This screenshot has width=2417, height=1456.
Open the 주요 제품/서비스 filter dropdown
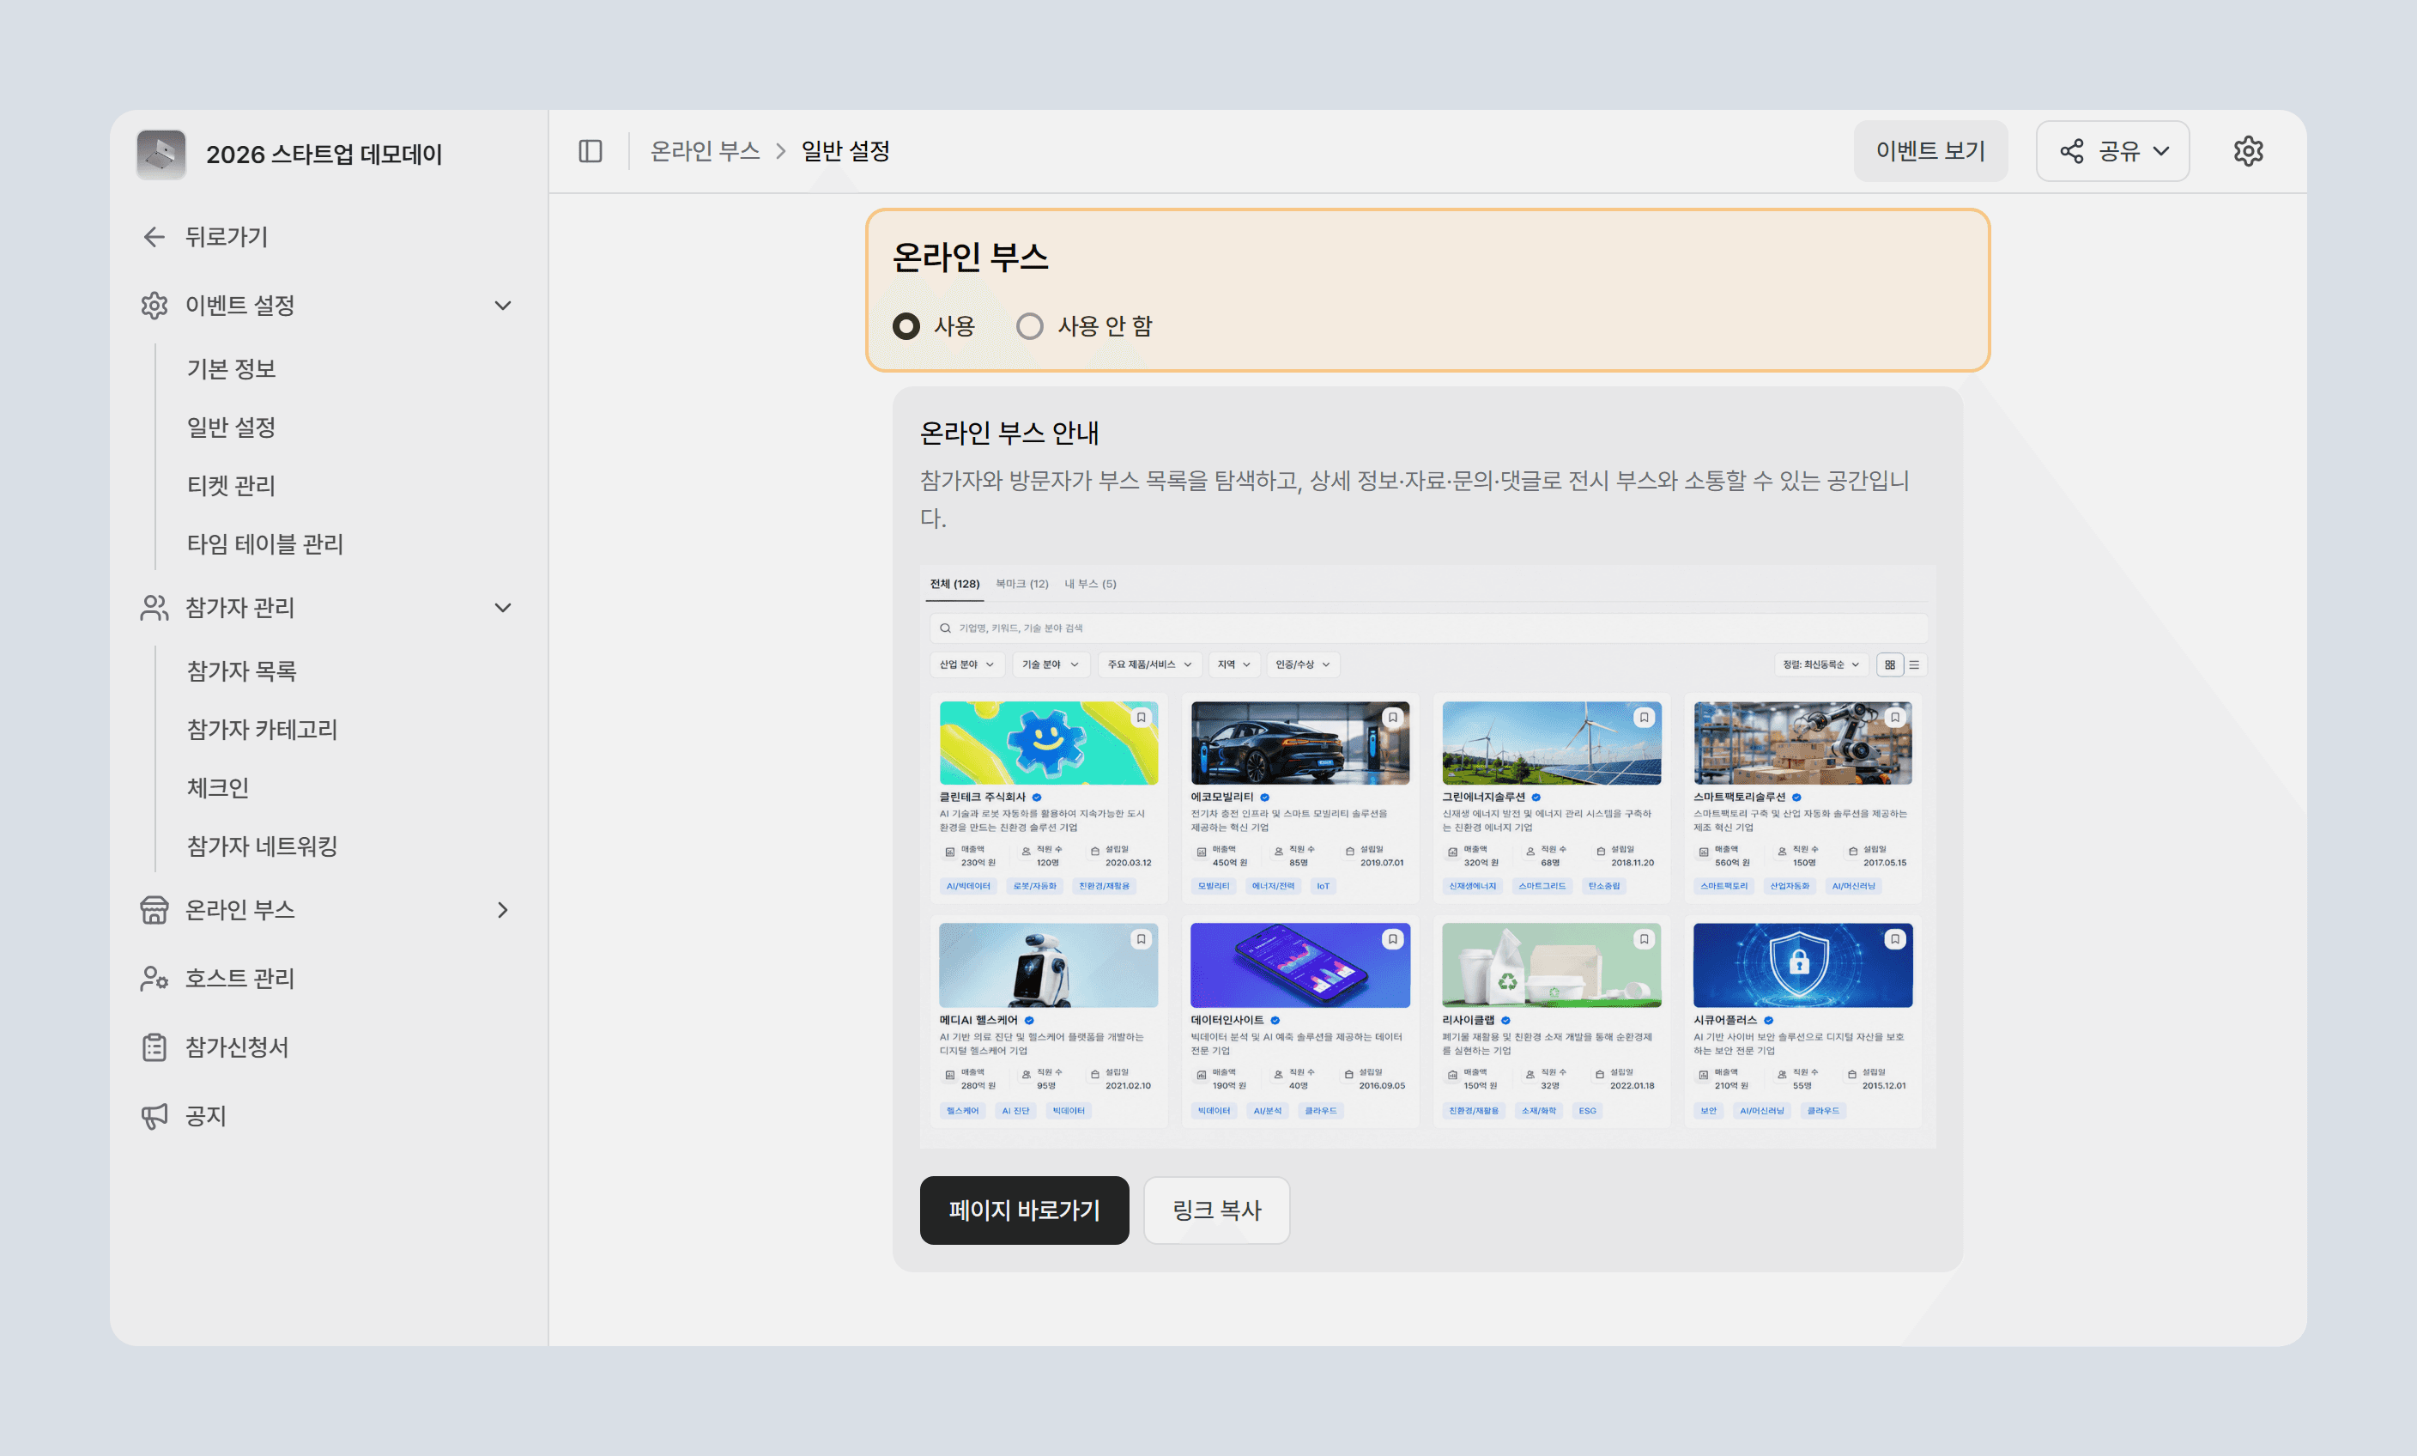tap(1148, 664)
